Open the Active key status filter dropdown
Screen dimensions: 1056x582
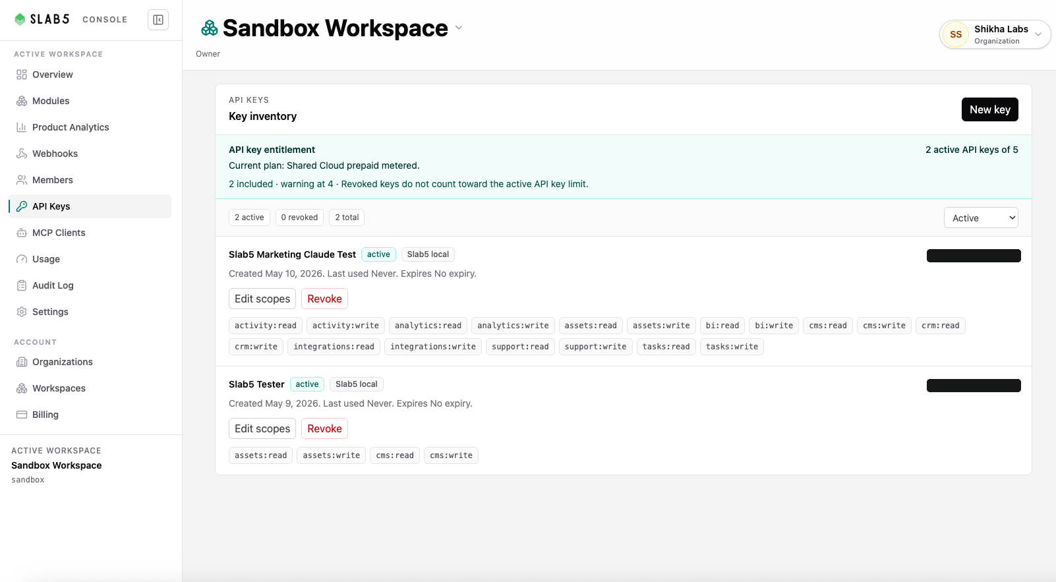click(x=981, y=218)
